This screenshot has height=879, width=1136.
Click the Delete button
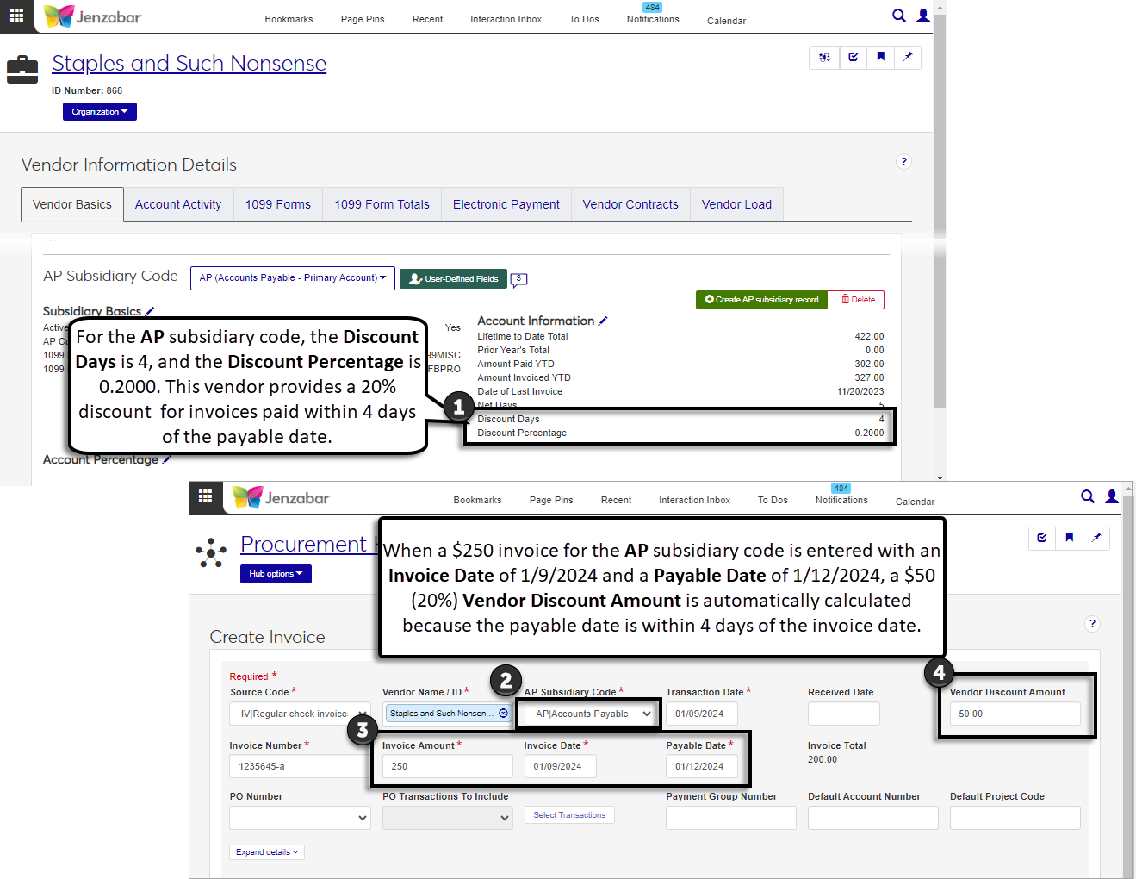[858, 300]
